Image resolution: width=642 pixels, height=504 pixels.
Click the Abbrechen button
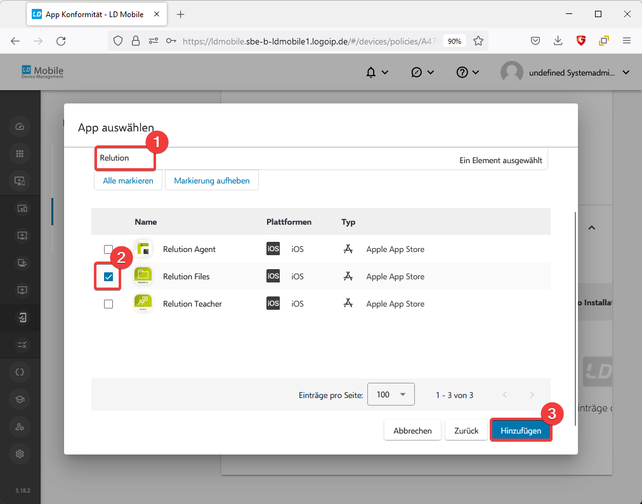(x=412, y=430)
